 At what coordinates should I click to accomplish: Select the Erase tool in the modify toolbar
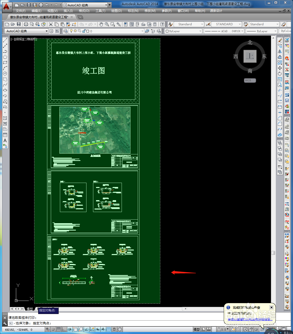(280, 40)
